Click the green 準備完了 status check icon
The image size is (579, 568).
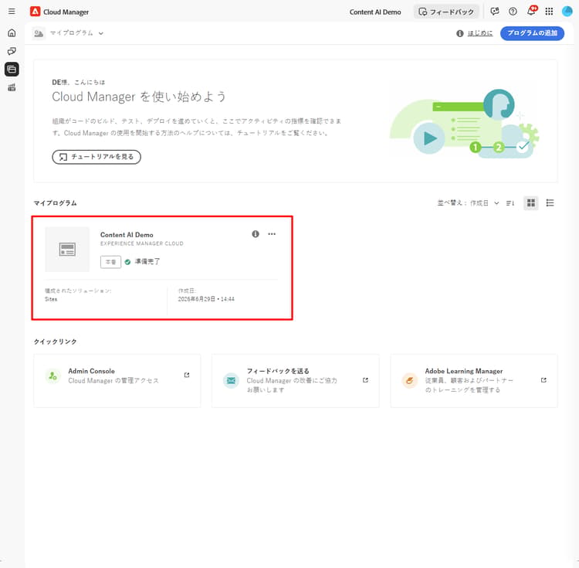click(x=127, y=262)
